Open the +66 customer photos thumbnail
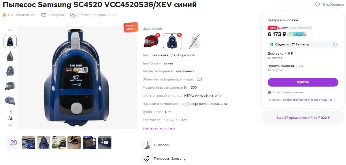Image resolution: width=346 pixels, height=165 pixels. [x=105, y=143]
